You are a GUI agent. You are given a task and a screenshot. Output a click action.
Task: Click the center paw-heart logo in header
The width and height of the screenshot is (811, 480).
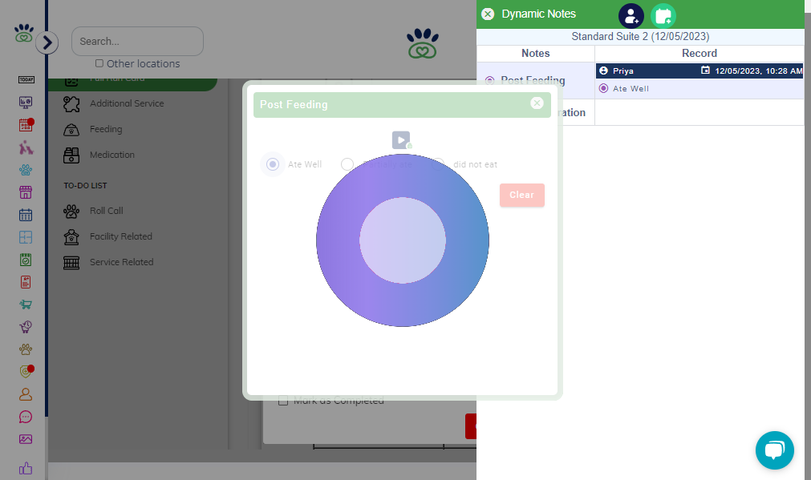pos(423,43)
